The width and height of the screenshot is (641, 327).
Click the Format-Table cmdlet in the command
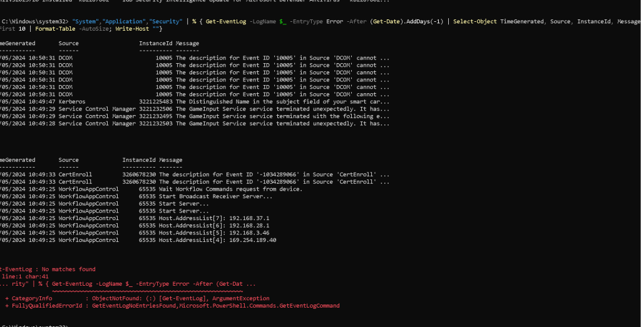54,29
